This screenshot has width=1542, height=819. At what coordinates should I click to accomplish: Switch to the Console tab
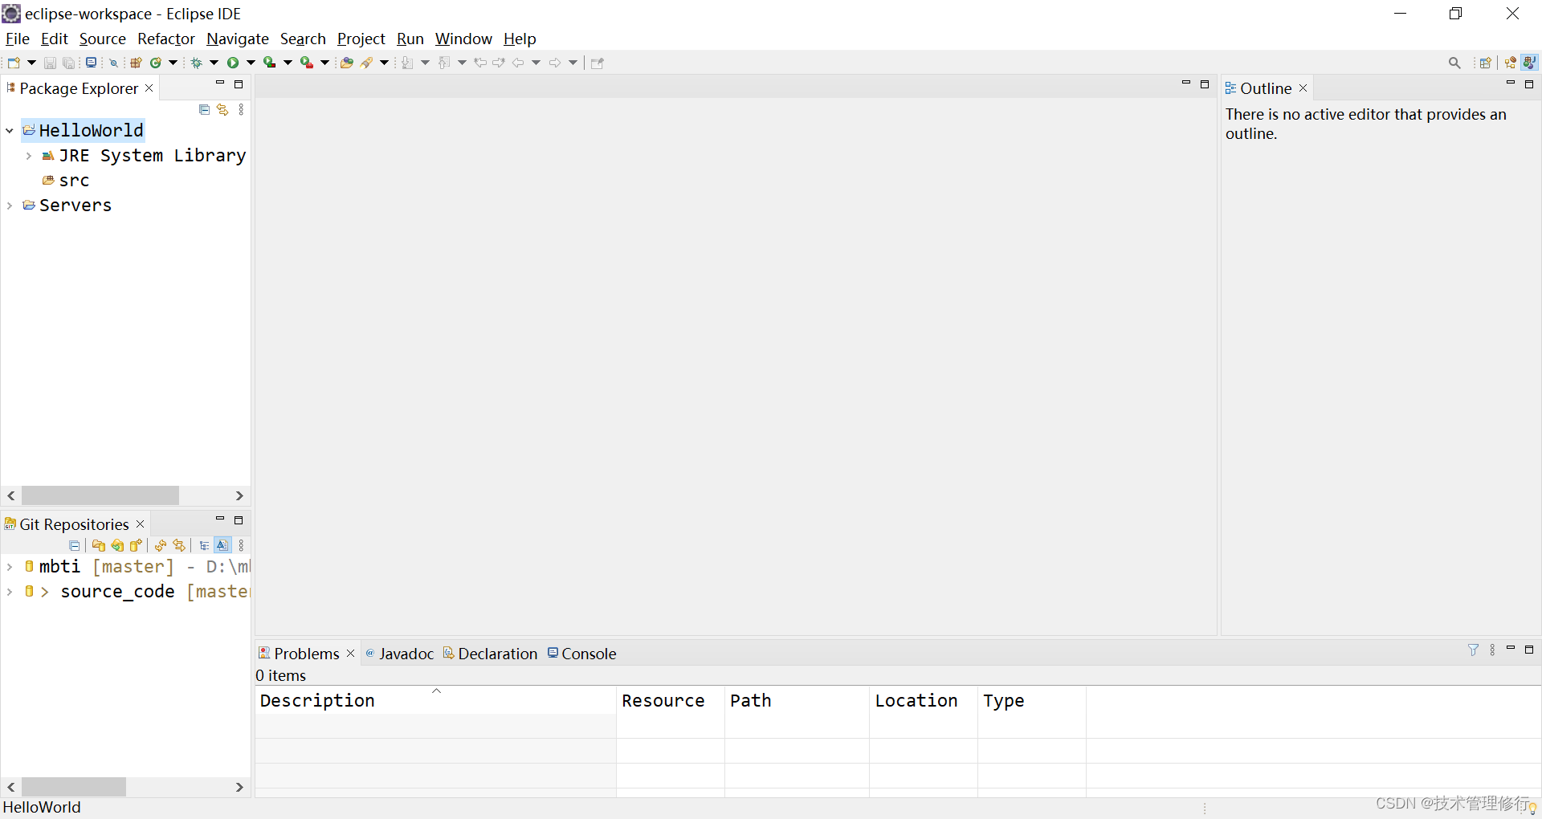(x=581, y=654)
